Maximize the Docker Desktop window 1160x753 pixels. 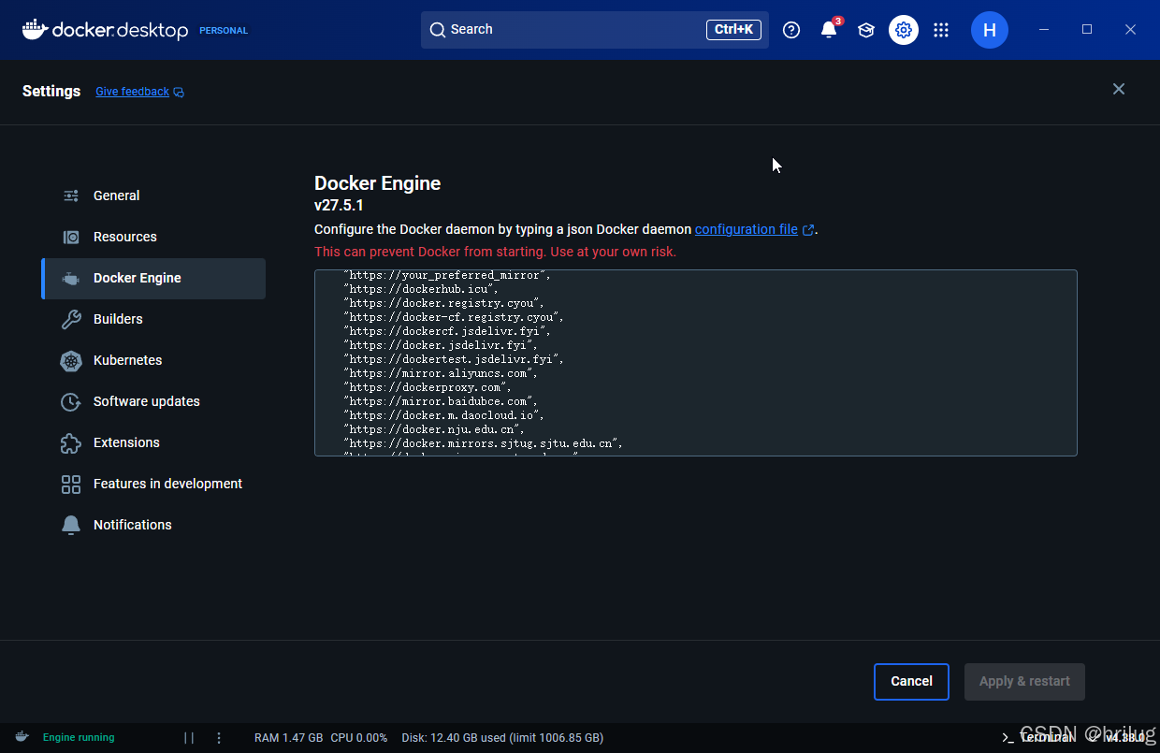point(1087,30)
